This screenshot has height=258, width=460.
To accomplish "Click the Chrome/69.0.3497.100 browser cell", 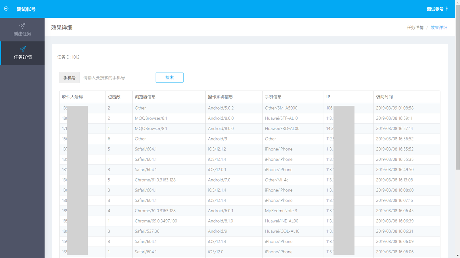I will [156, 221].
